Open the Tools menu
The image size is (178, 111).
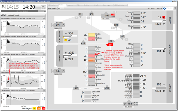pyautogui.click(x=5, y=3)
